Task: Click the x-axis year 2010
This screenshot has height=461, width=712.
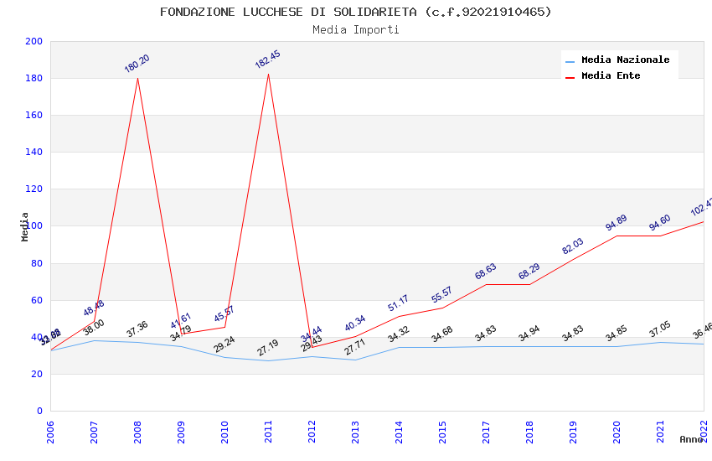Action: coord(224,433)
